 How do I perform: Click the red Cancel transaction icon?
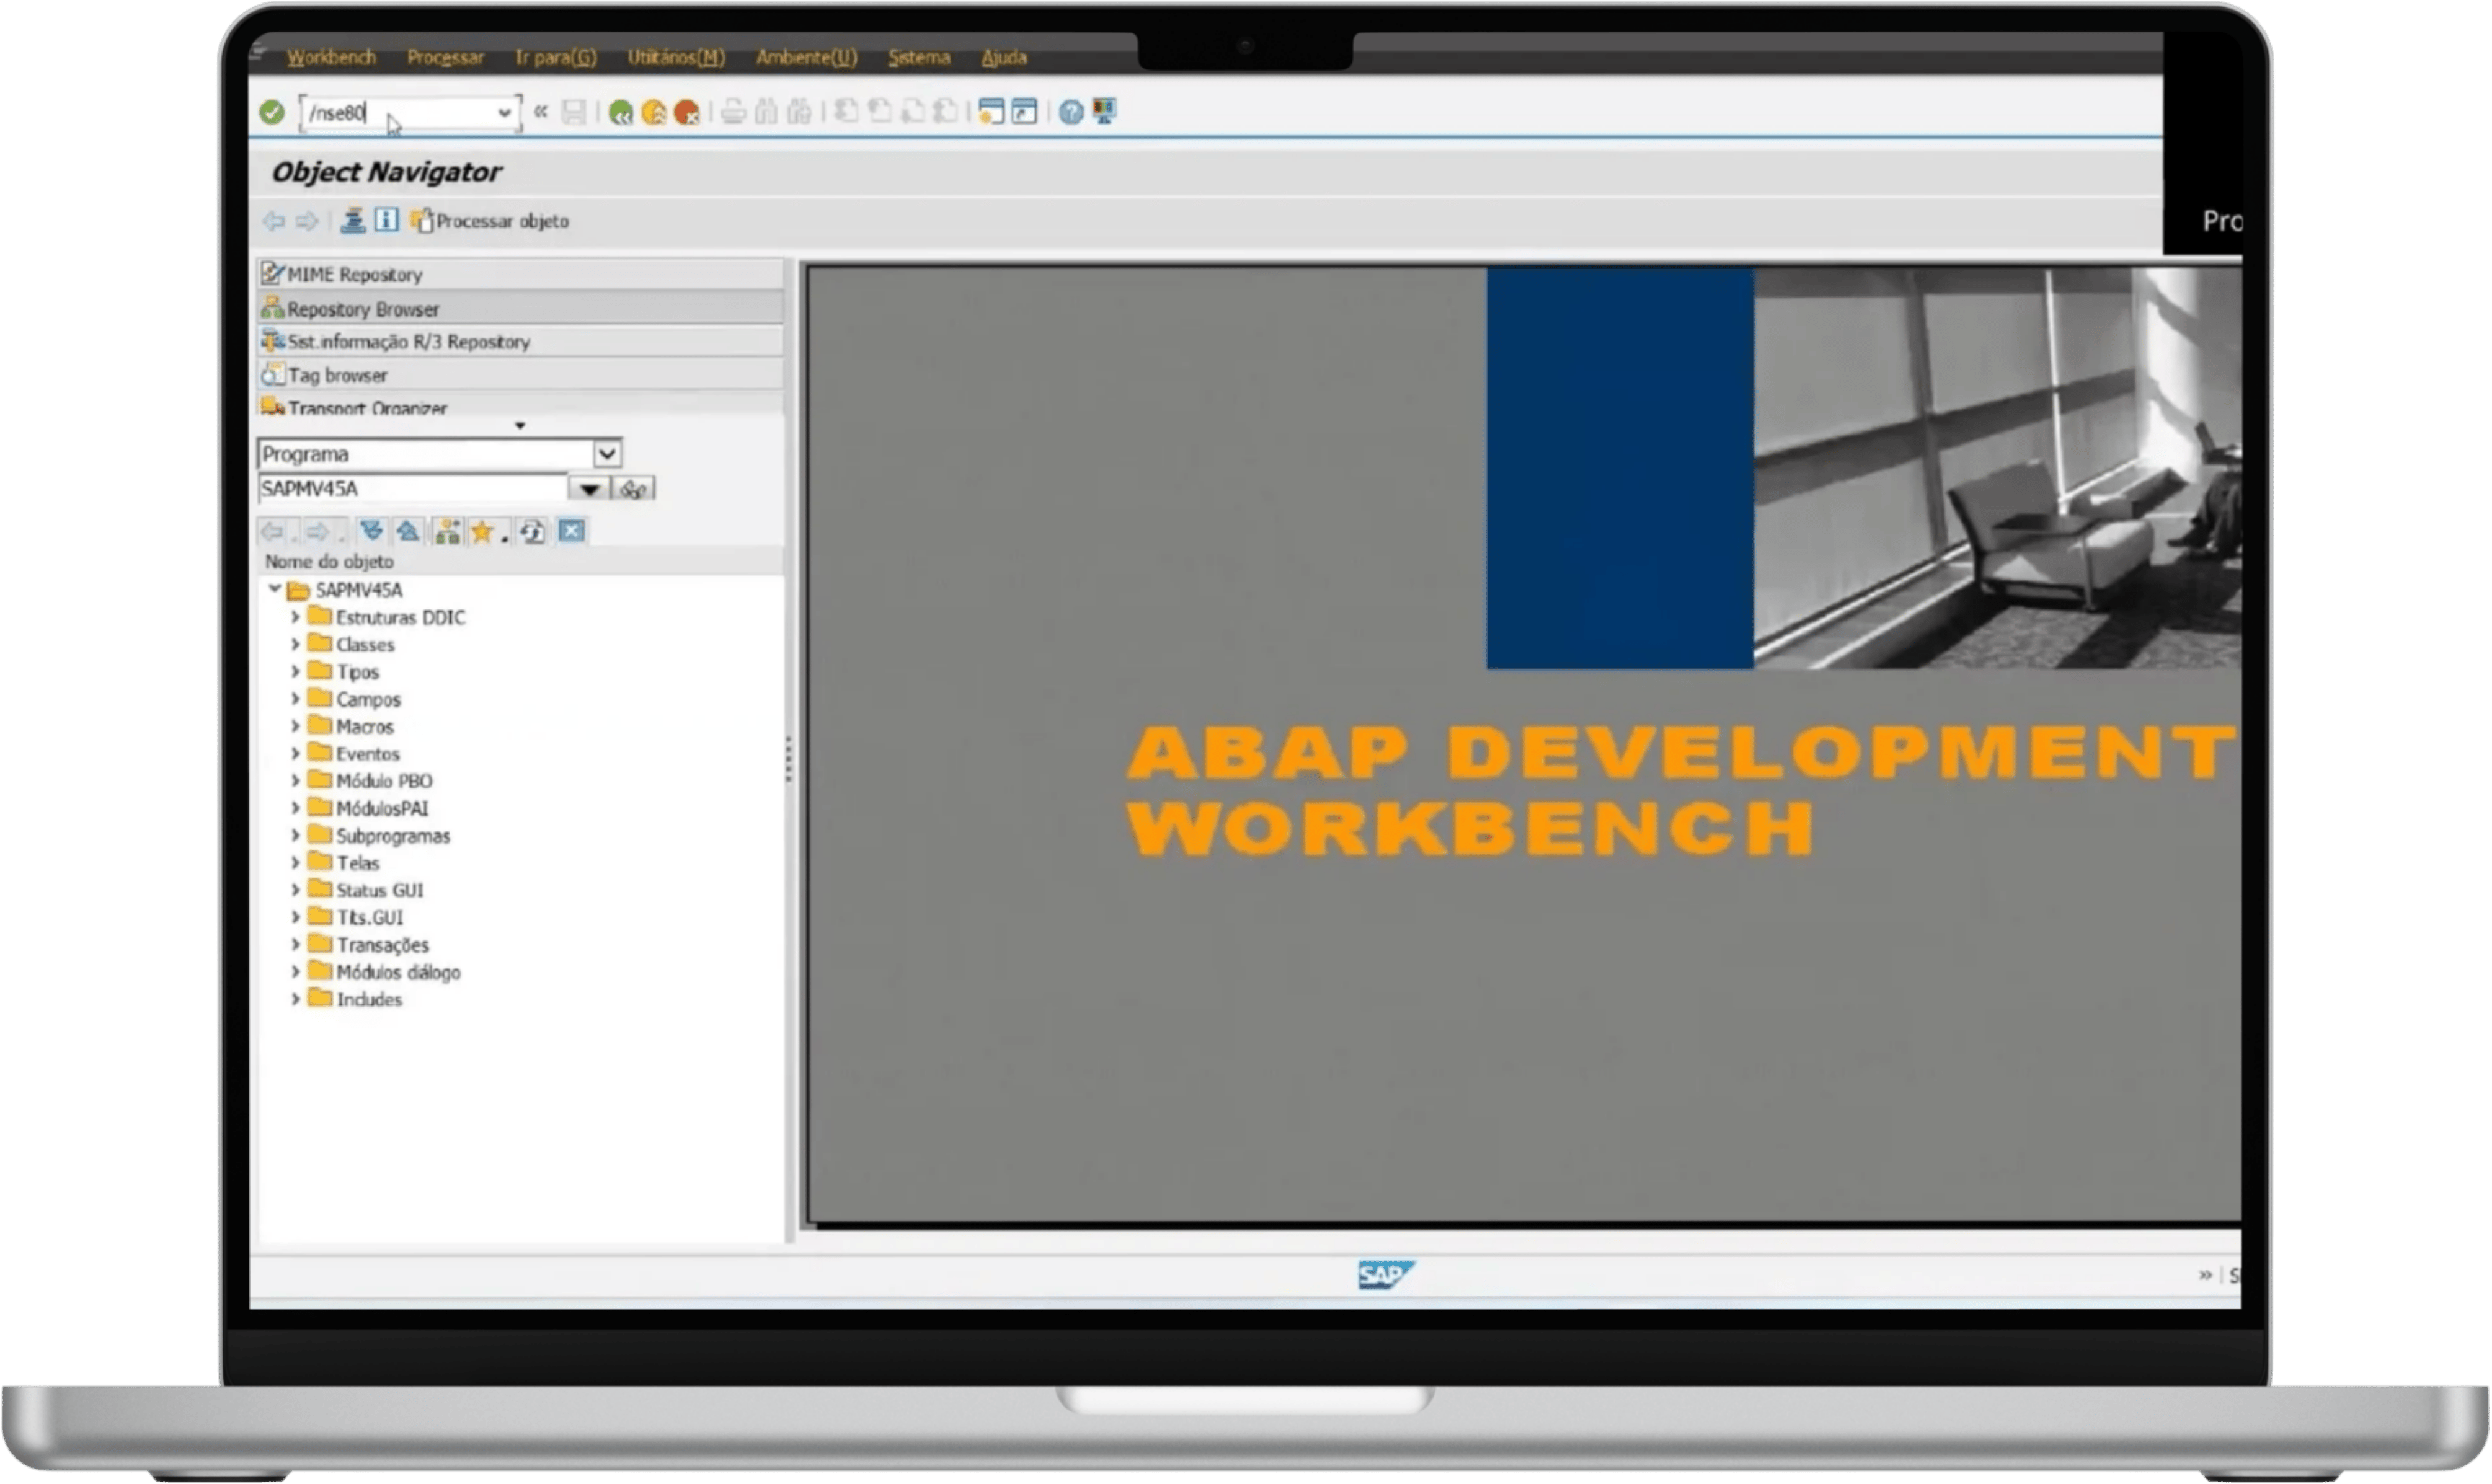[687, 112]
